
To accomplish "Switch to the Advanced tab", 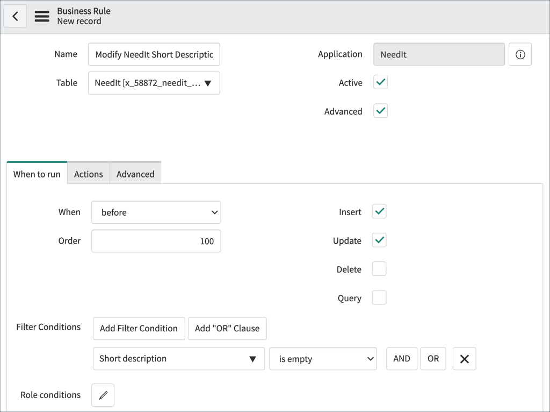I will [135, 174].
